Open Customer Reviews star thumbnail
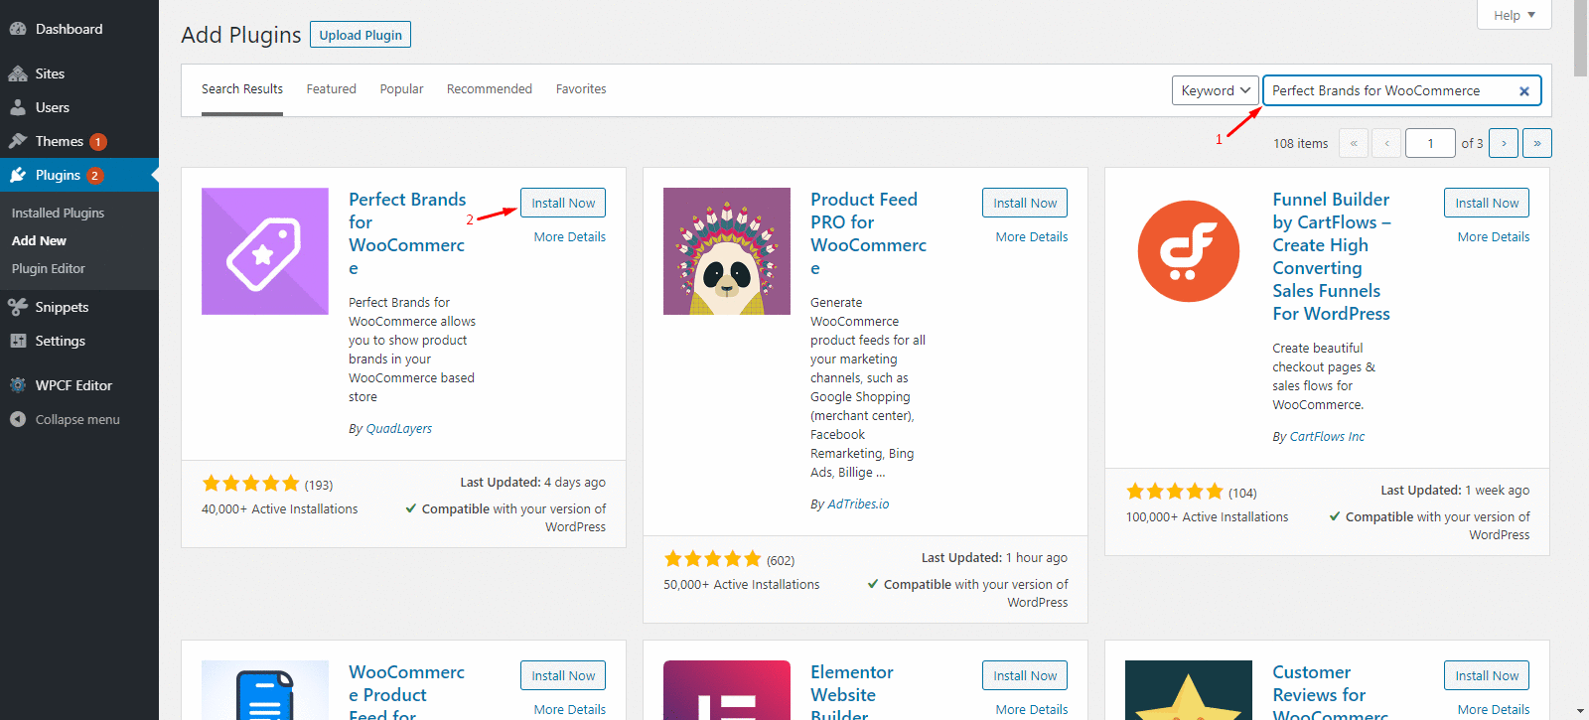1589x720 pixels. click(x=1189, y=690)
